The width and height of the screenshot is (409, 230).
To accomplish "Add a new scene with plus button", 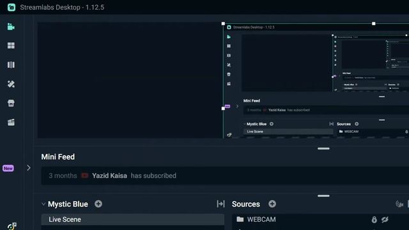I will pos(98,204).
